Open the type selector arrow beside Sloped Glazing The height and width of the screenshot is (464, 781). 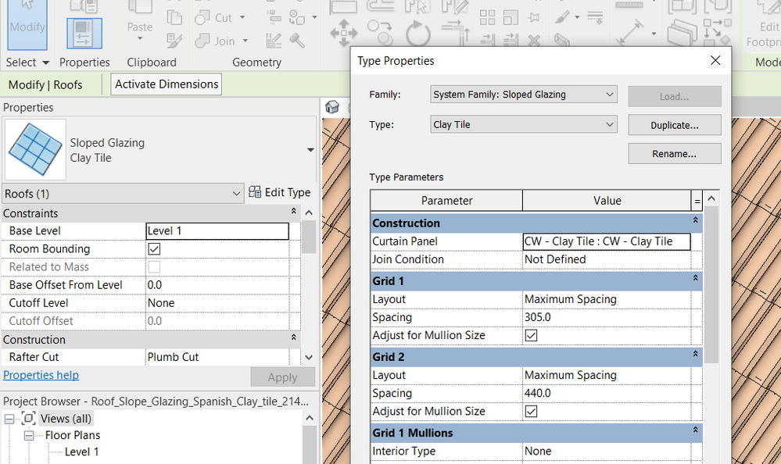310,150
